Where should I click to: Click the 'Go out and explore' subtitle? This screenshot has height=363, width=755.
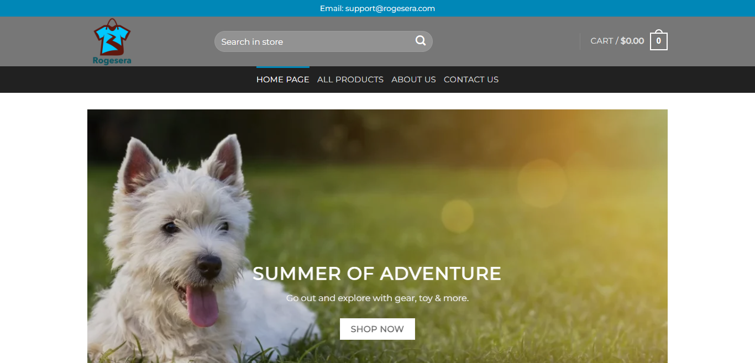pos(377,298)
